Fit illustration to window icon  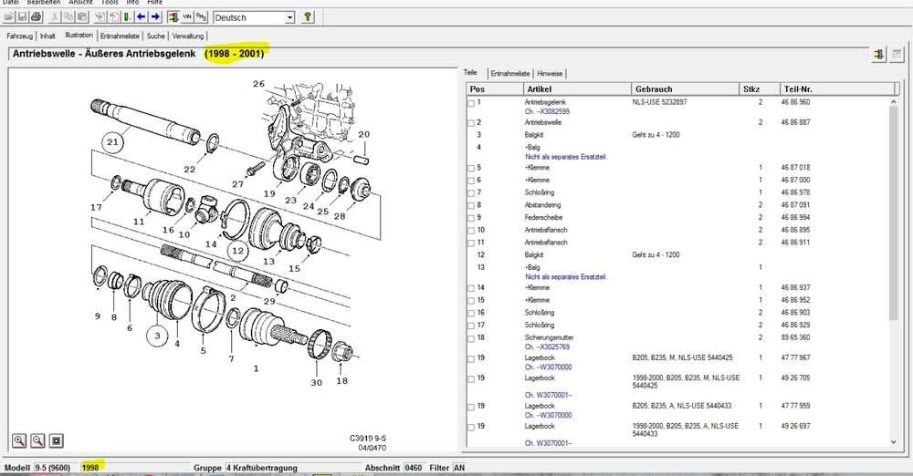point(56,440)
